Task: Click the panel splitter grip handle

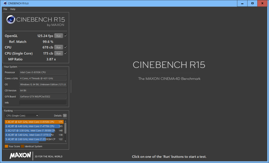Action: click(x=71, y=86)
